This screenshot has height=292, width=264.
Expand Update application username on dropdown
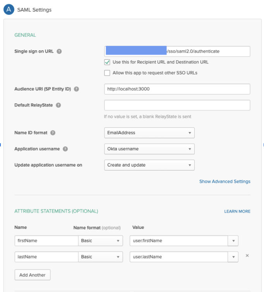[149, 165]
